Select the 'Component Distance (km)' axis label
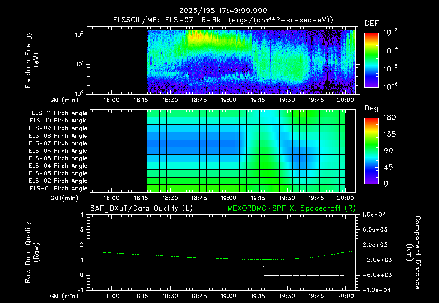The image size is (439, 303). pyautogui.click(x=414, y=253)
